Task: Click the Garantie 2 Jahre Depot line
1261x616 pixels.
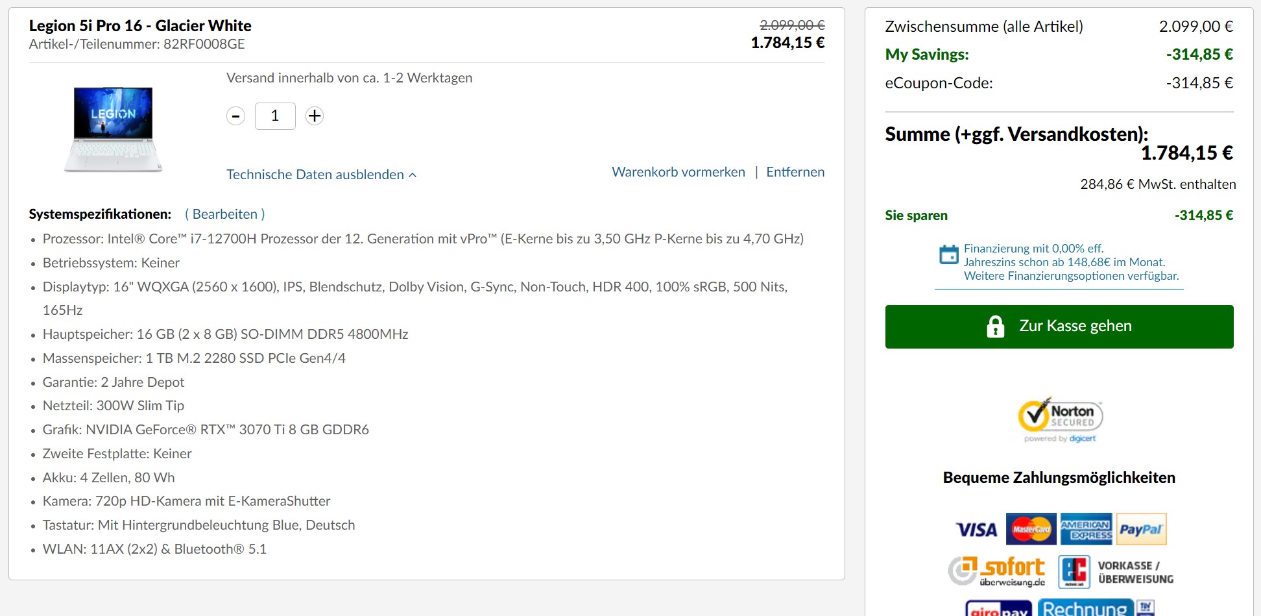Action: pyautogui.click(x=114, y=382)
